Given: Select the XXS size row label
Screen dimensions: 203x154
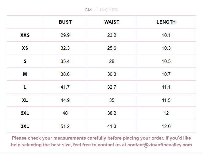Looking at the screenshot, I should [x=25, y=35].
